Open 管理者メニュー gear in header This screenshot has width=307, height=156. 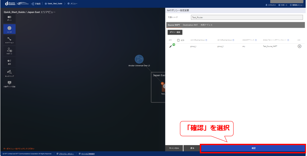[297, 5]
